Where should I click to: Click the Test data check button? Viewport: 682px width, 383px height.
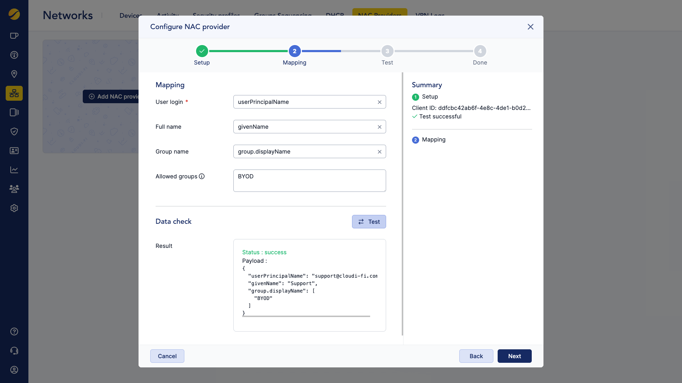click(x=369, y=222)
